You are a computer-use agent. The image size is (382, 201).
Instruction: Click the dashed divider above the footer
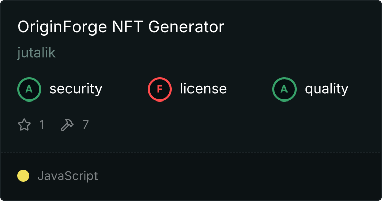191,152
